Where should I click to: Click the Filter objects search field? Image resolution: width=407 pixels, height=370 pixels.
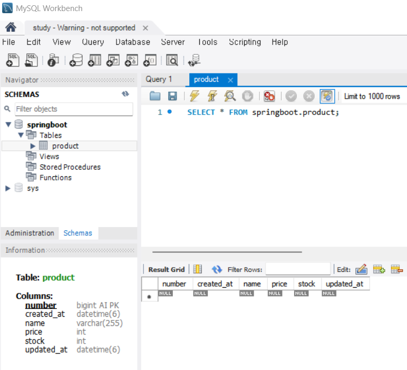click(x=74, y=109)
